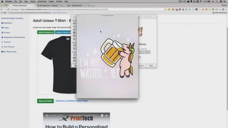Click the YouTube video share arrow icon
Viewport: 228px width, 128px height.
pyautogui.click(x=106, y=115)
